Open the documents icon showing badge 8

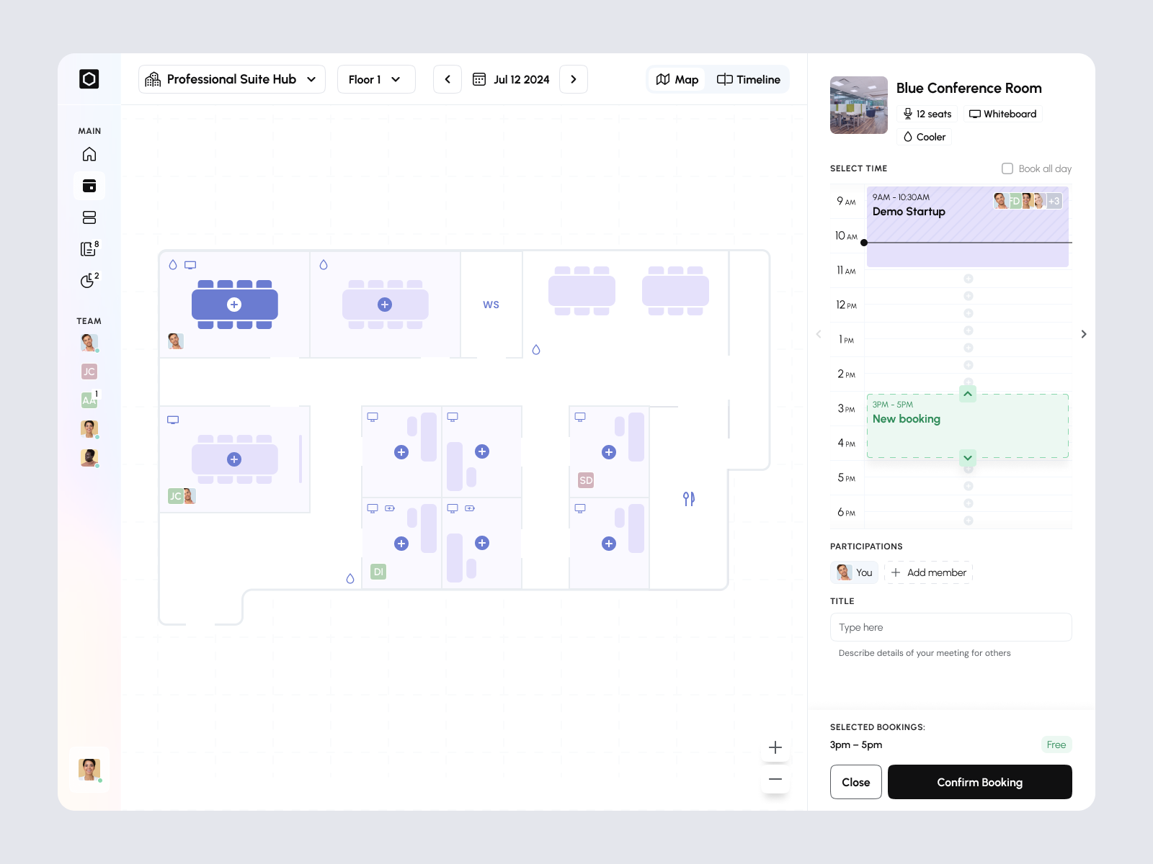click(x=88, y=249)
